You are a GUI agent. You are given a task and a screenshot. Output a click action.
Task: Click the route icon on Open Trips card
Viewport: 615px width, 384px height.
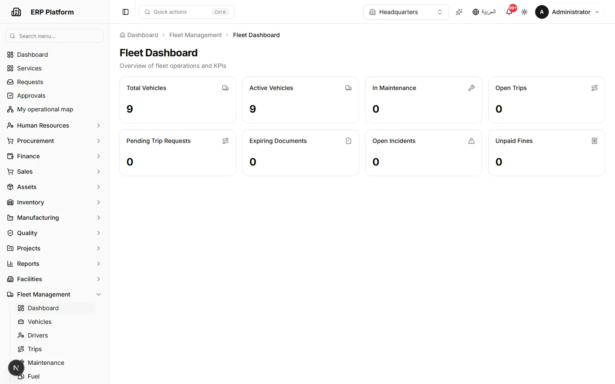(594, 88)
